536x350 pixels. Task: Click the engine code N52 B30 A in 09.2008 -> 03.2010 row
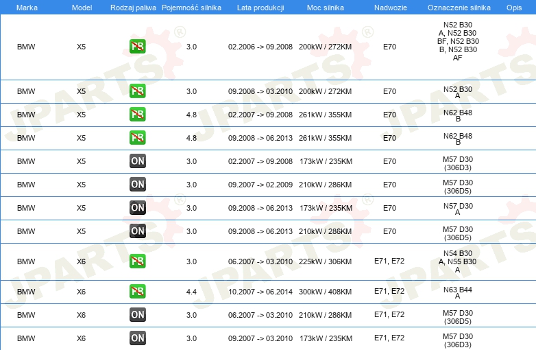(x=458, y=93)
